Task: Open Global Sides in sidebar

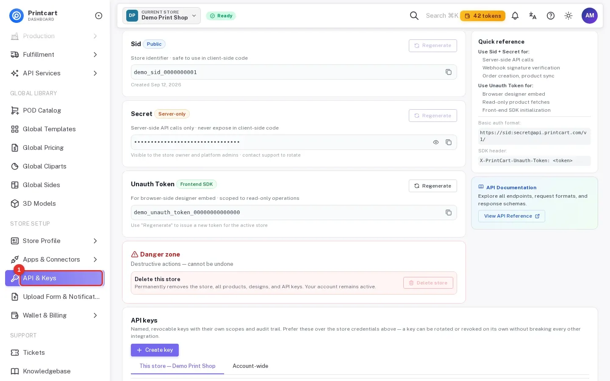Action: coord(54,185)
